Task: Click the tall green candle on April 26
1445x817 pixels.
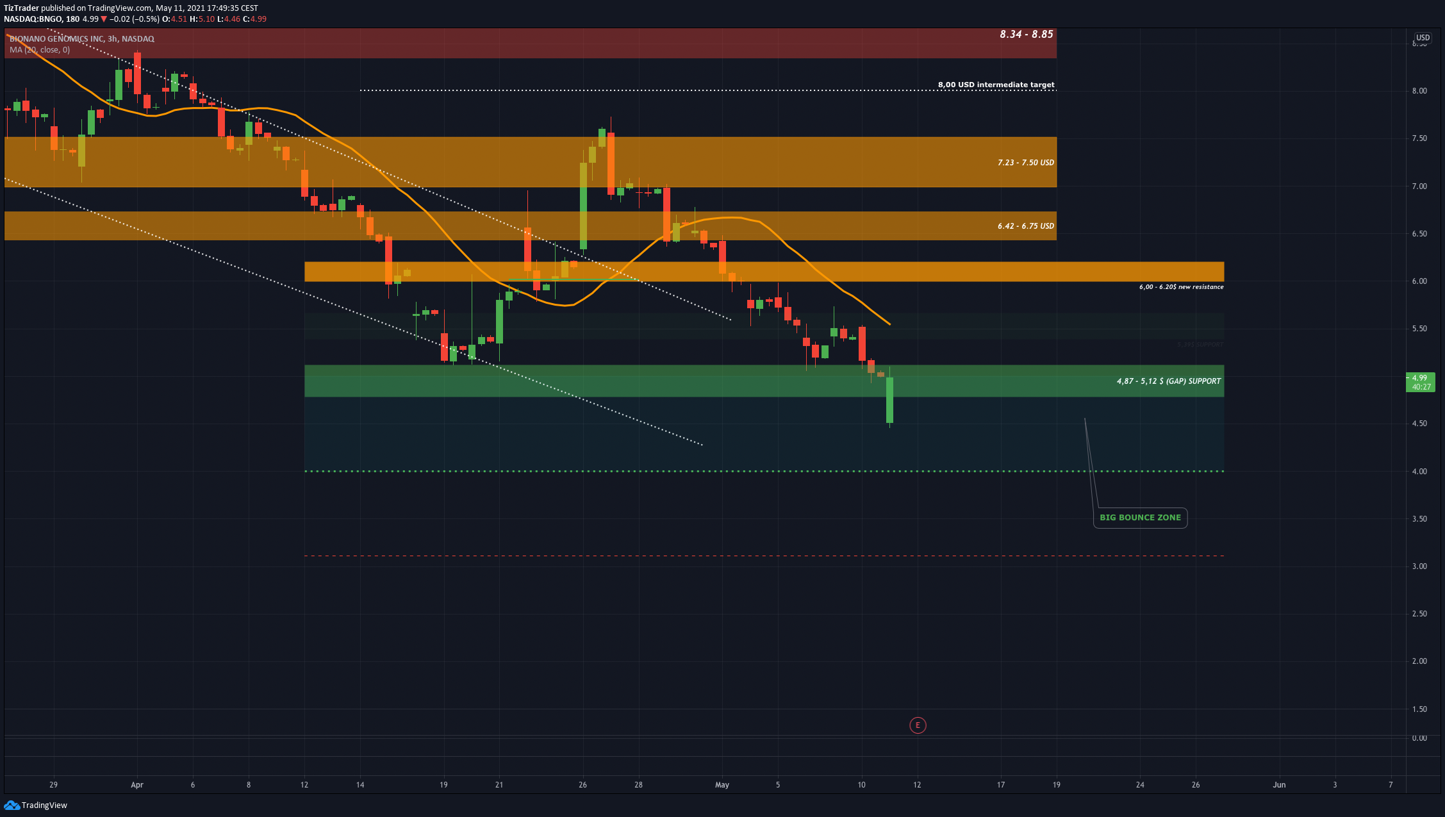Action: pos(583,205)
